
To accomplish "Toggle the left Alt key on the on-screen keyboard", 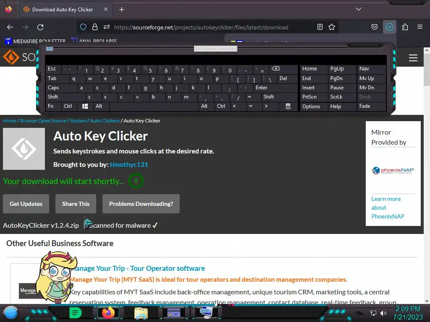I will [x=101, y=106].
